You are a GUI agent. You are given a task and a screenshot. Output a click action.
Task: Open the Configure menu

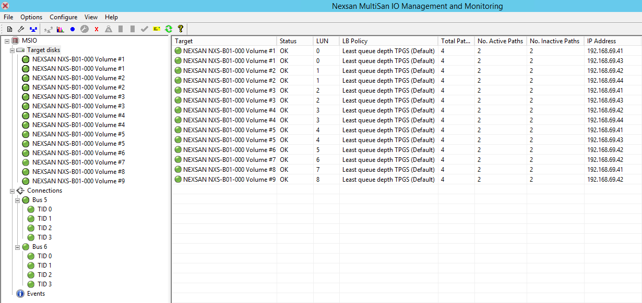[x=63, y=17]
